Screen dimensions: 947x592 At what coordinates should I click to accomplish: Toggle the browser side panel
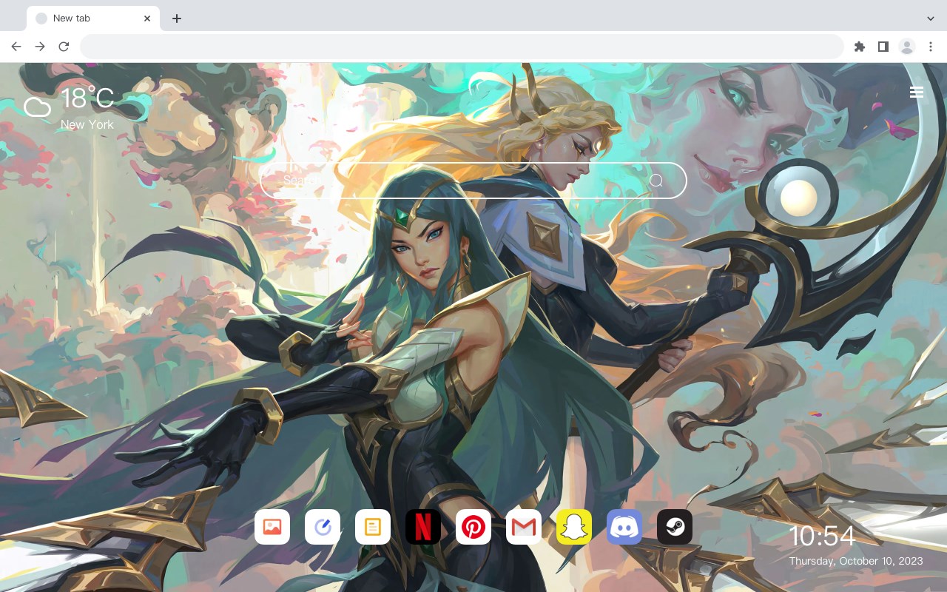pyautogui.click(x=883, y=47)
